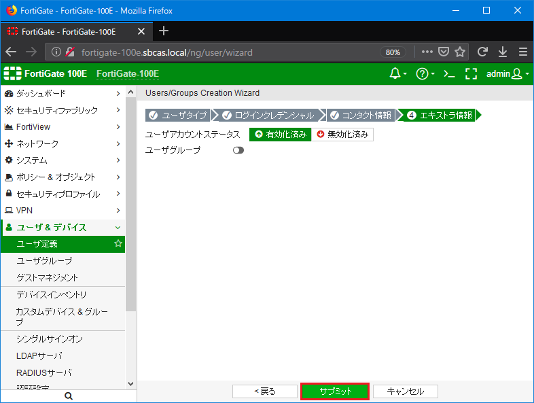Viewport: 534px width, 403px height.
Task: Click the Users/Groups Creation Wizard title
Action: (x=202, y=93)
